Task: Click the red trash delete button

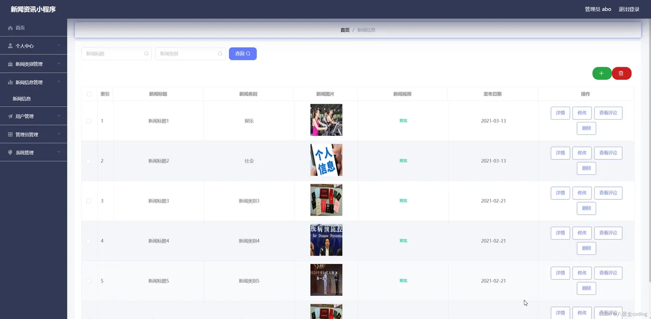Action: click(x=621, y=73)
